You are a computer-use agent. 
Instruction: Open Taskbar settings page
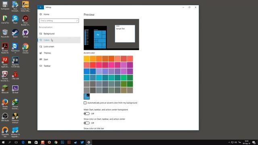click(59, 66)
